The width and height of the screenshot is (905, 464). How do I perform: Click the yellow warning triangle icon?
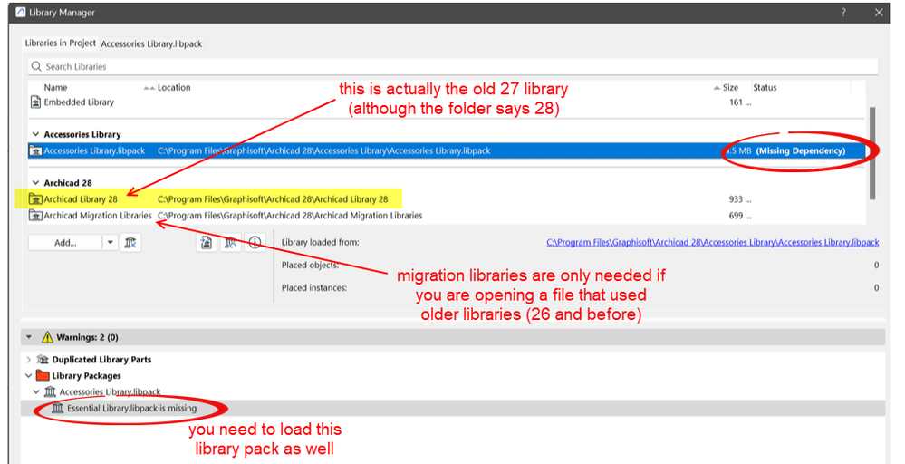coord(47,337)
